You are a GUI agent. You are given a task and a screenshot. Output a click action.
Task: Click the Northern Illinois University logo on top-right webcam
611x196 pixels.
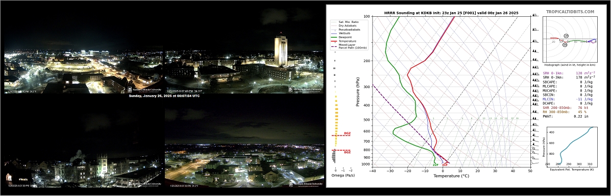pos(306,89)
